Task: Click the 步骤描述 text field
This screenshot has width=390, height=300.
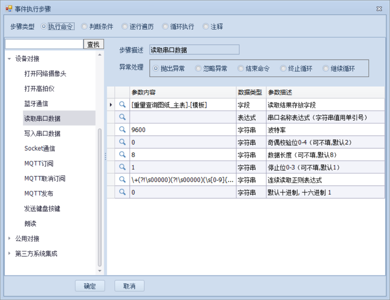Action: click(194, 50)
